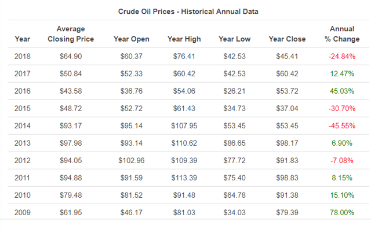This screenshot has height=229, width=371.
Task: Select the Average Closing Price header
Action: [x=71, y=34]
